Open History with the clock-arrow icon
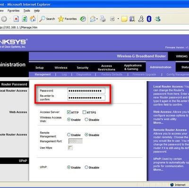Image resolution: width=189 pixels, height=188 pixels. (x=83, y=19)
